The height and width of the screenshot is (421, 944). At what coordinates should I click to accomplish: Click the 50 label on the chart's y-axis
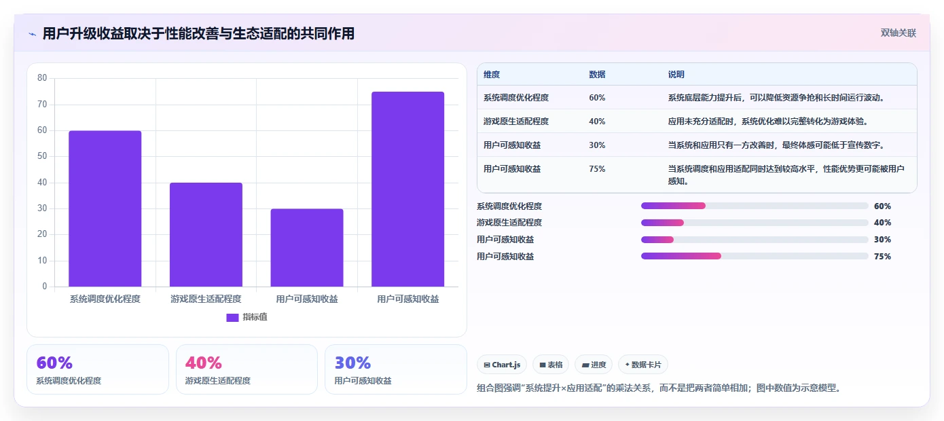42,156
